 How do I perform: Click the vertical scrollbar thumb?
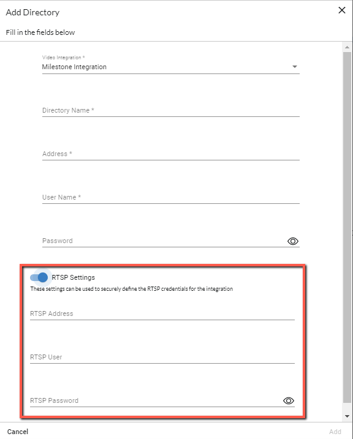point(347,227)
